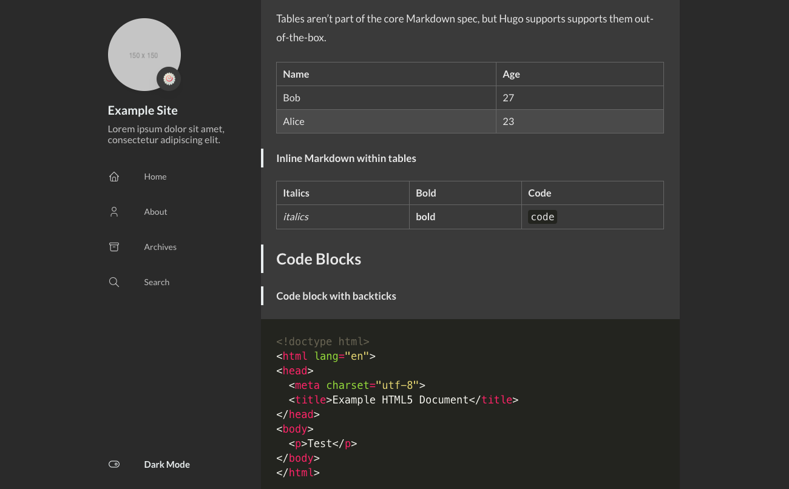Click the Search magnifier icon

[x=113, y=282]
